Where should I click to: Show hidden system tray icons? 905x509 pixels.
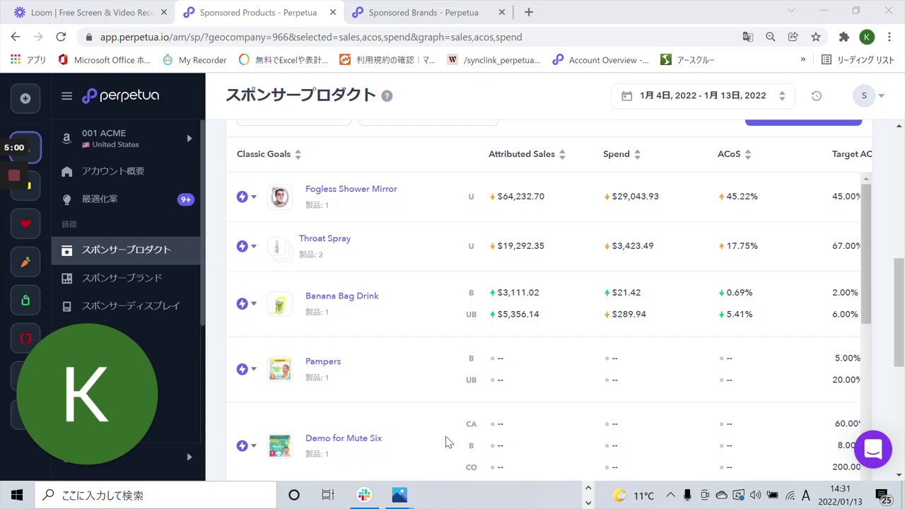670,495
